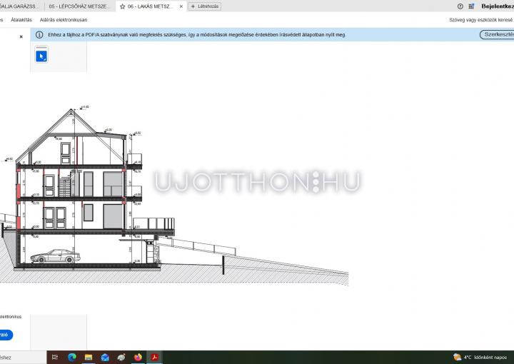Image resolution: width=514 pixels, height=364 pixels.
Task: Open the Átalakítás menu
Action: (x=21, y=20)
